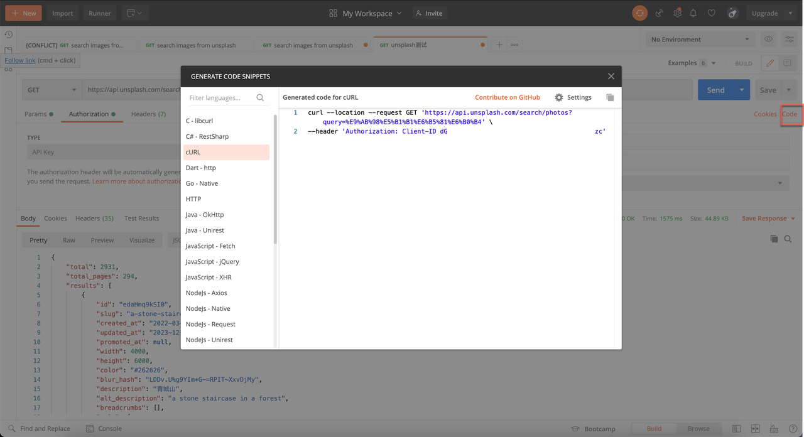Screen dimensions: 804x437
Task: Open the API Key authorization type dropdown
Action: click(x=104, y=152)
